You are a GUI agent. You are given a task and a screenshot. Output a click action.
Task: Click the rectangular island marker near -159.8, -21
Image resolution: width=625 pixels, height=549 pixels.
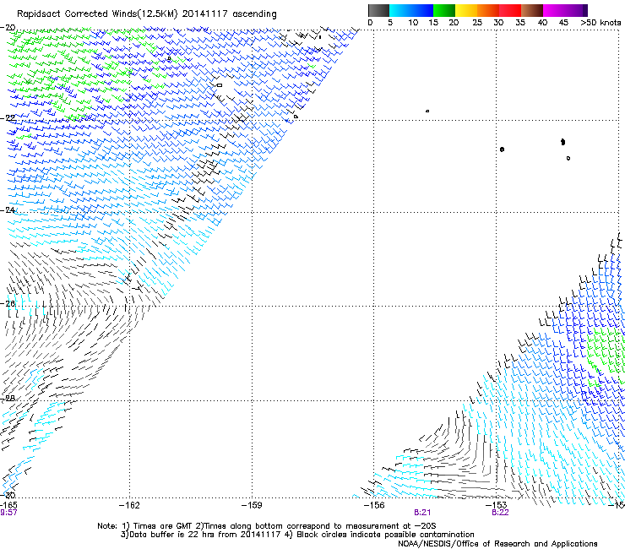[x=220, y=85]
